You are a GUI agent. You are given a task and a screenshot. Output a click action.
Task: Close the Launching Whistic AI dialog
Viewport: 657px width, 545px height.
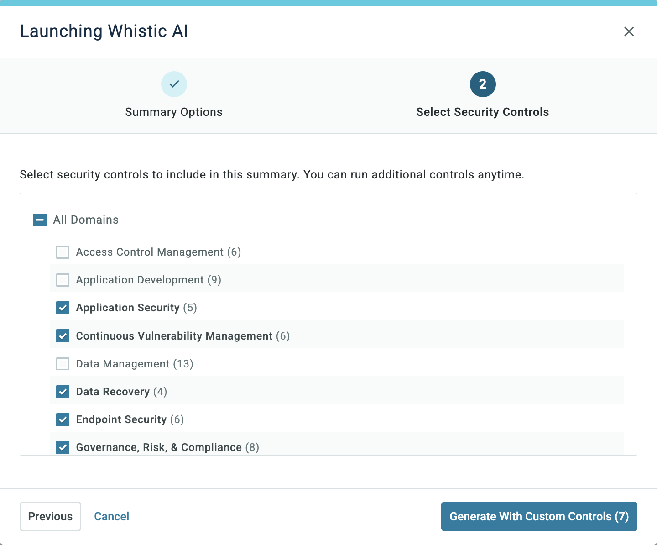tap(629, 31)
